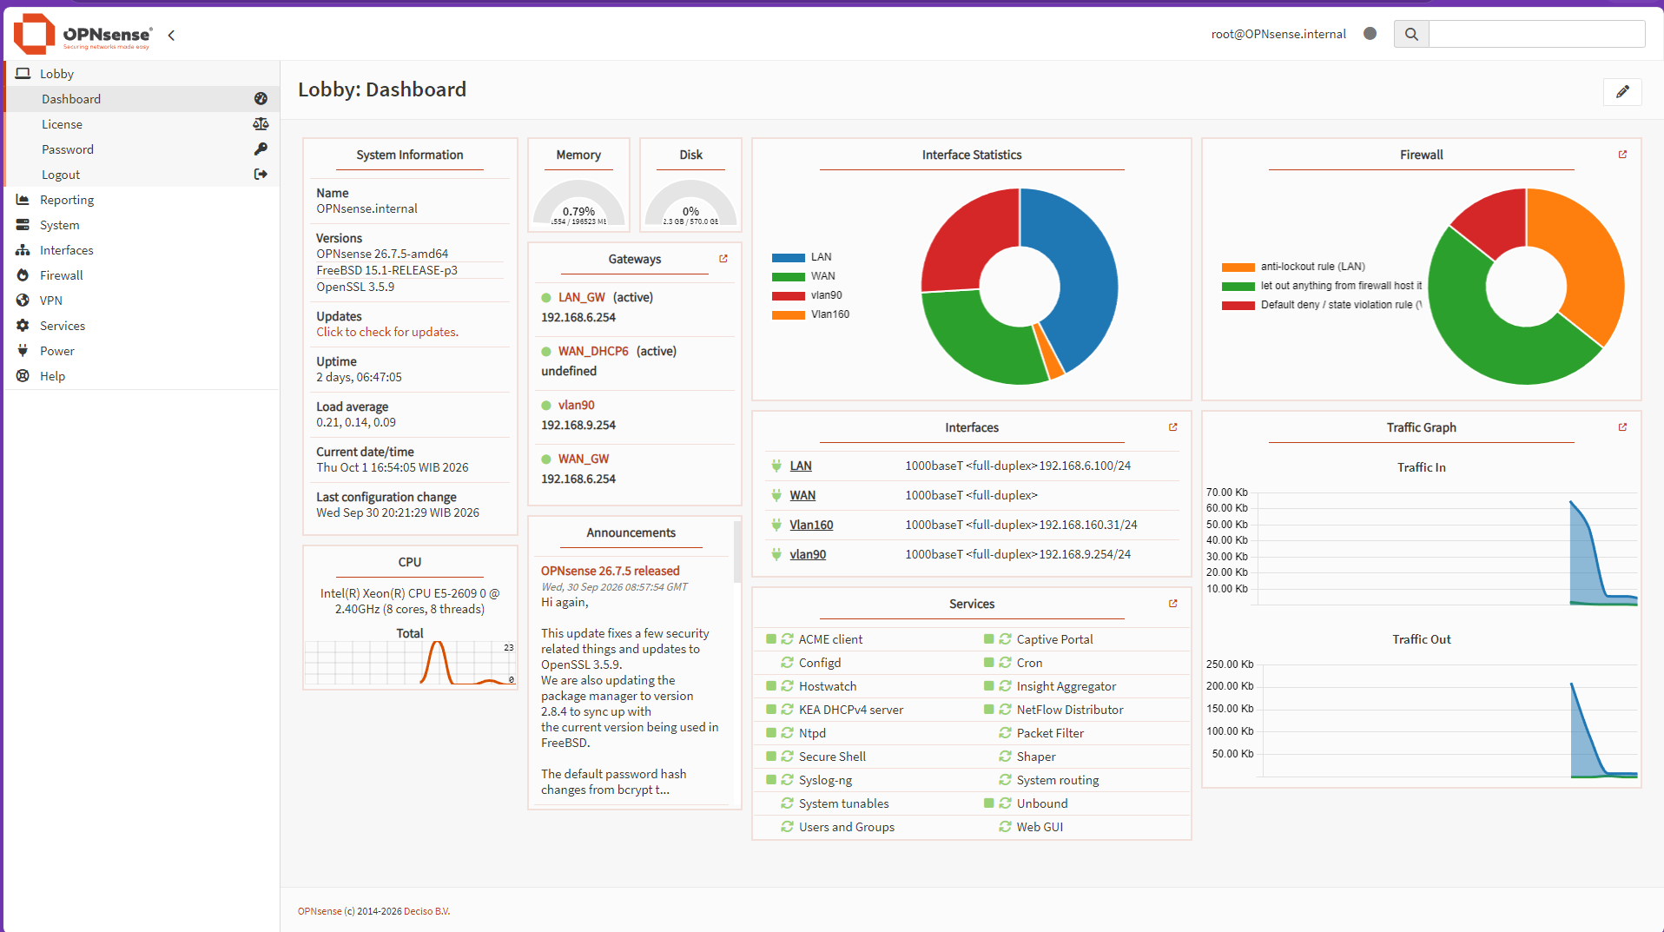1664x932 pixels.
Task: Open the Gateways widget external link icon
Action: 723,259
